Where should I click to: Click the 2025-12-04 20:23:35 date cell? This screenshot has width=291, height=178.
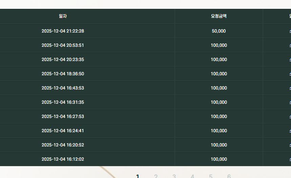(x=63, y=60)
